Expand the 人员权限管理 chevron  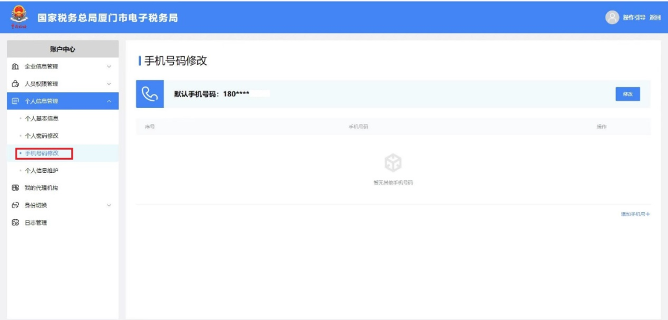click(109, 84)
